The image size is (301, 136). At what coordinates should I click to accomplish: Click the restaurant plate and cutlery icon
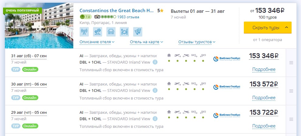pyautogui.click(x=124, y=32)
